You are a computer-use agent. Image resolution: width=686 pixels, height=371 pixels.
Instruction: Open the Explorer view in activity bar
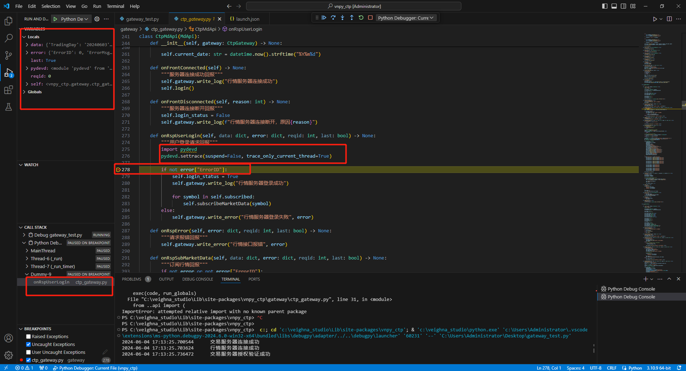[x=9, y=21]
